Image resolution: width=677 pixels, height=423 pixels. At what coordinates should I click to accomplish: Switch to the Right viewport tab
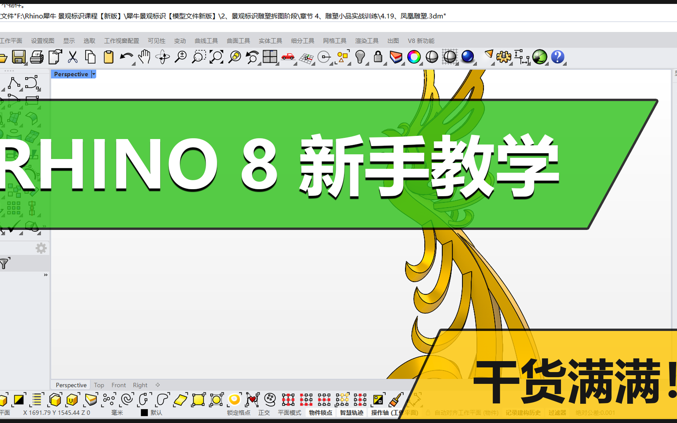pyautogui.click(x=140, y=385)
